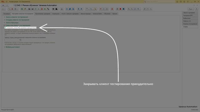Open 'Отчет о запуске сценариев' tab
The width and height of the screenshot is (200, 112).
(x=70, y=14)
